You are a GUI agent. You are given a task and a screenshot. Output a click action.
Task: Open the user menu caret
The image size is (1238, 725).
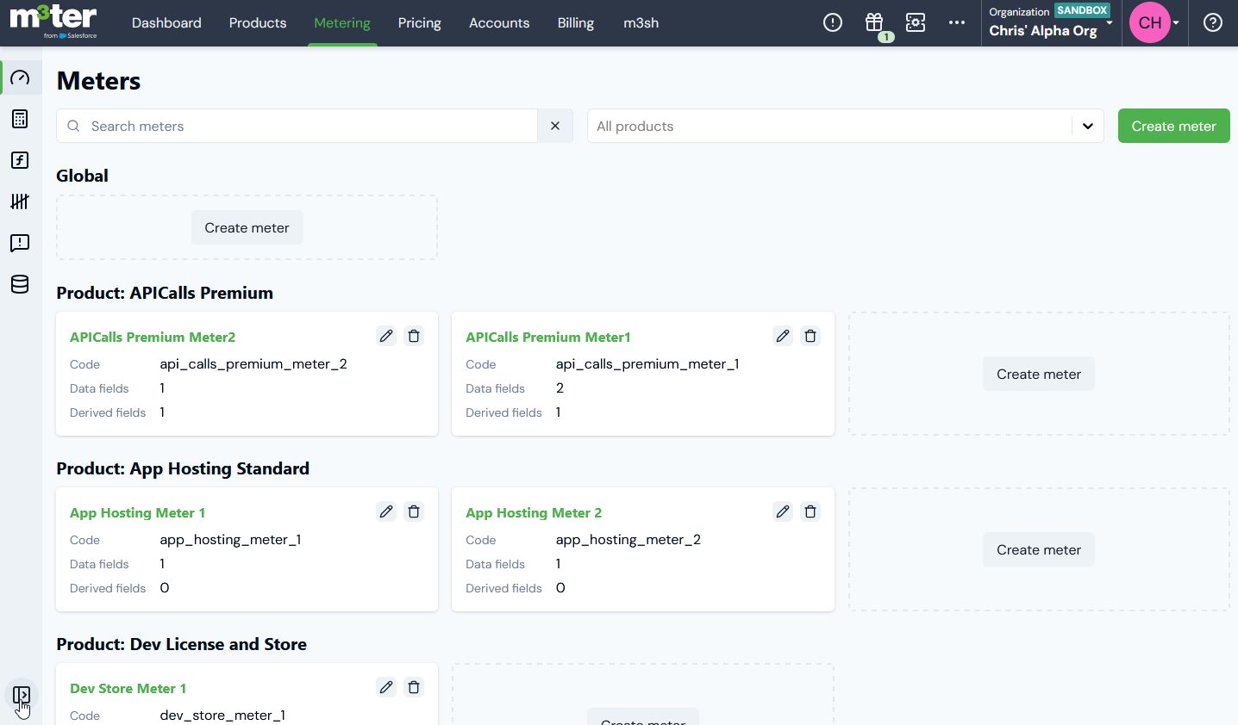[x=1176, y=23]
